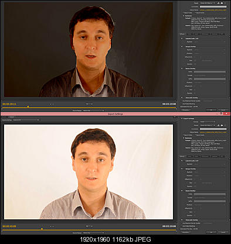Open the Preset dropdown
The image size is (231, 244).
[208, 125]
